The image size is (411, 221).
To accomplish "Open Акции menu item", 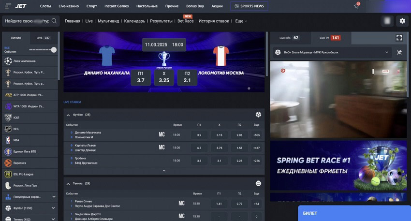I will [217, 6].
